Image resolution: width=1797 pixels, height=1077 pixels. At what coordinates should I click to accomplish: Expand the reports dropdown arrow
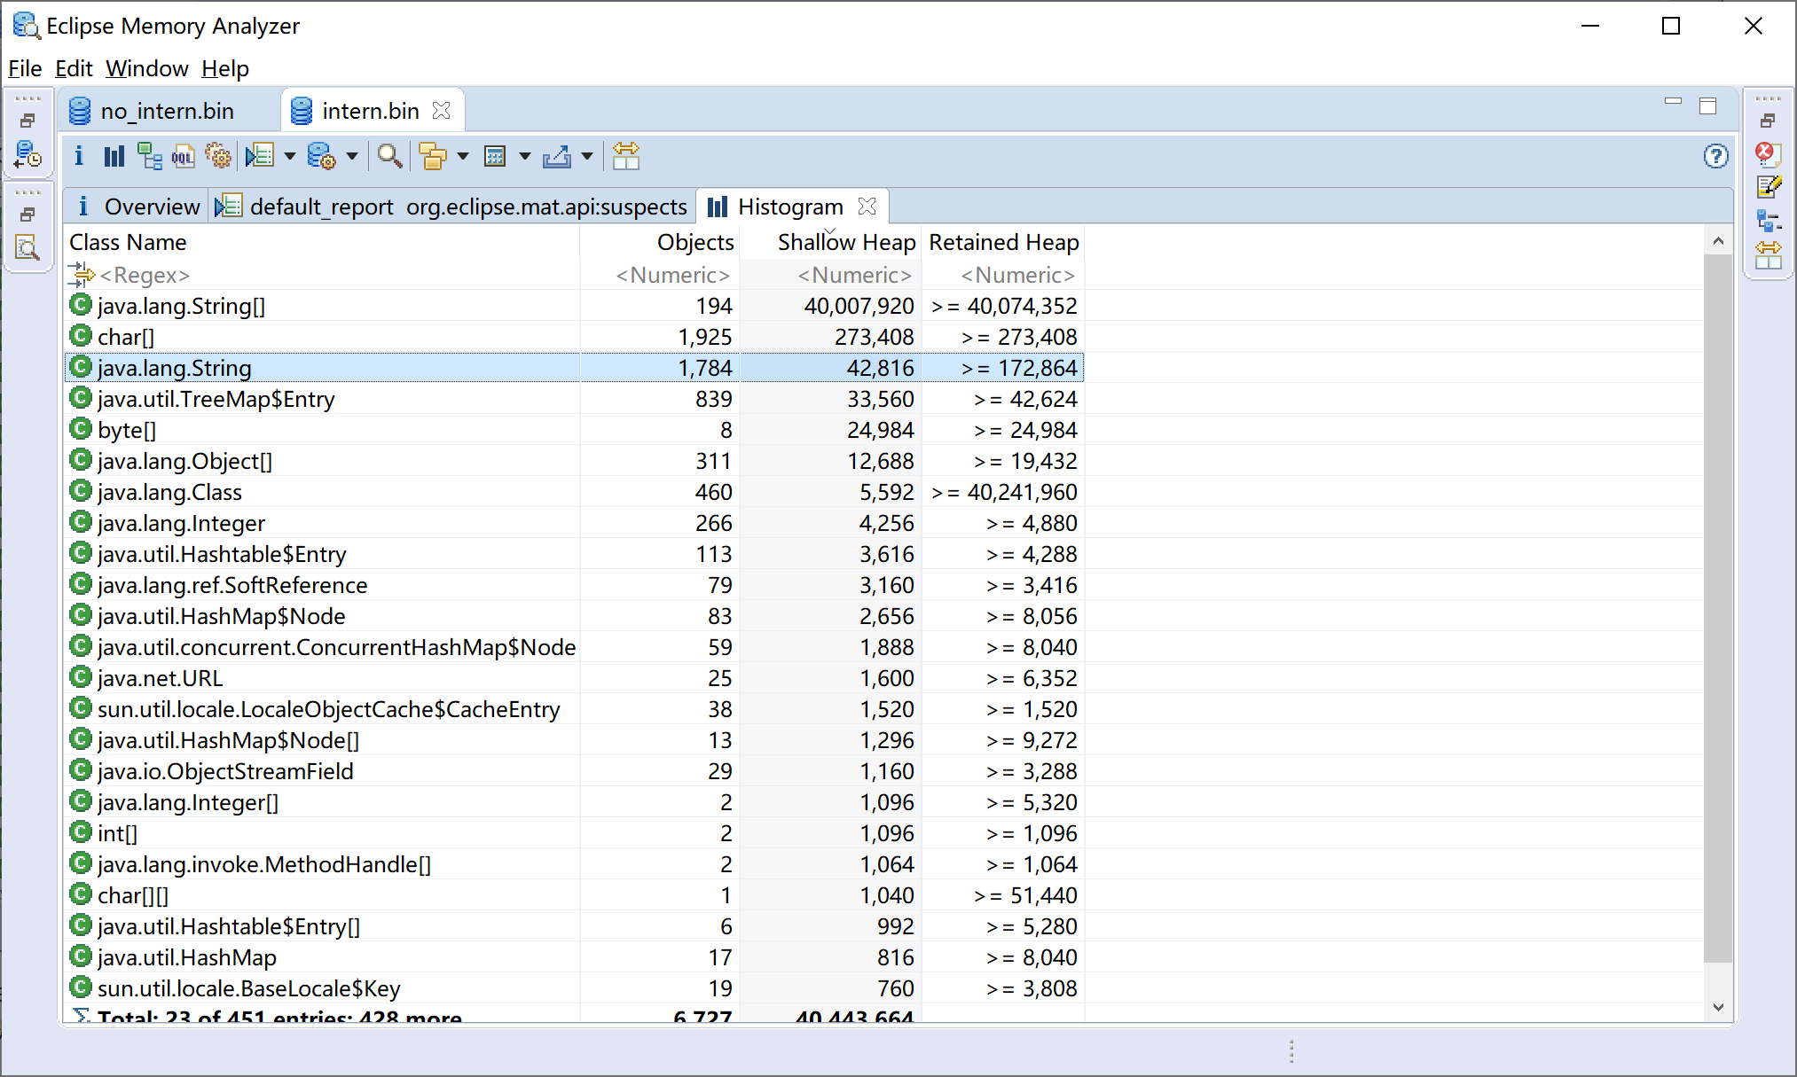click(290, 157)
